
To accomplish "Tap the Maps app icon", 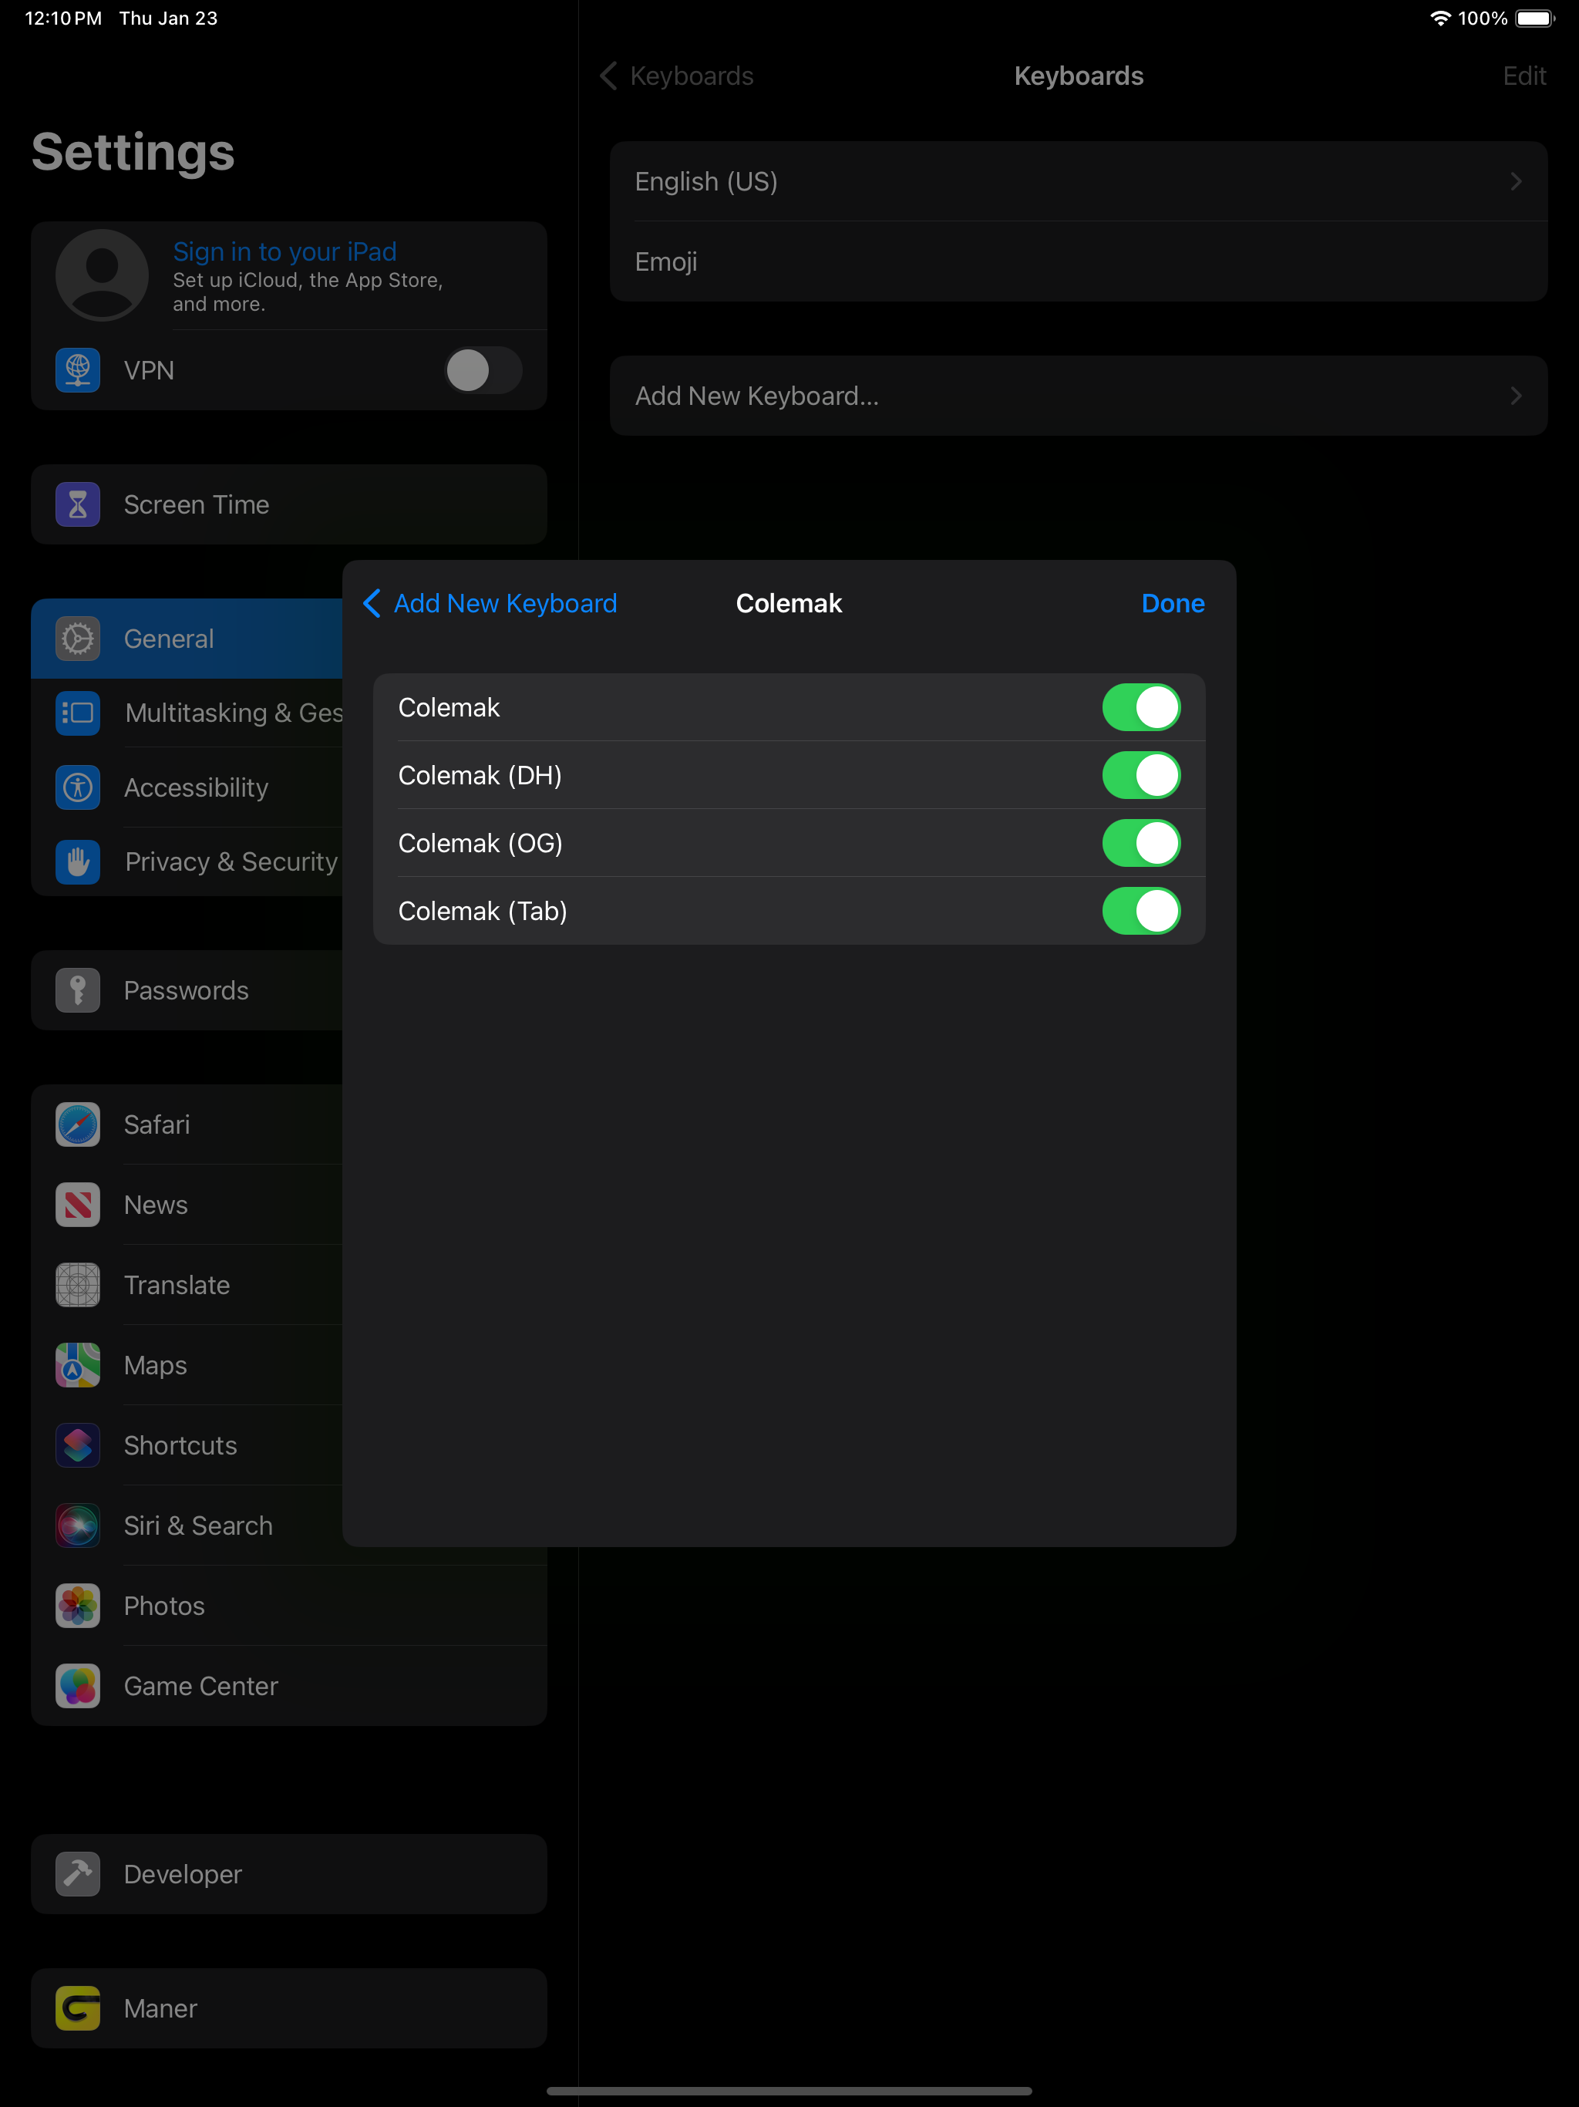I will [x=78, y=1365].
